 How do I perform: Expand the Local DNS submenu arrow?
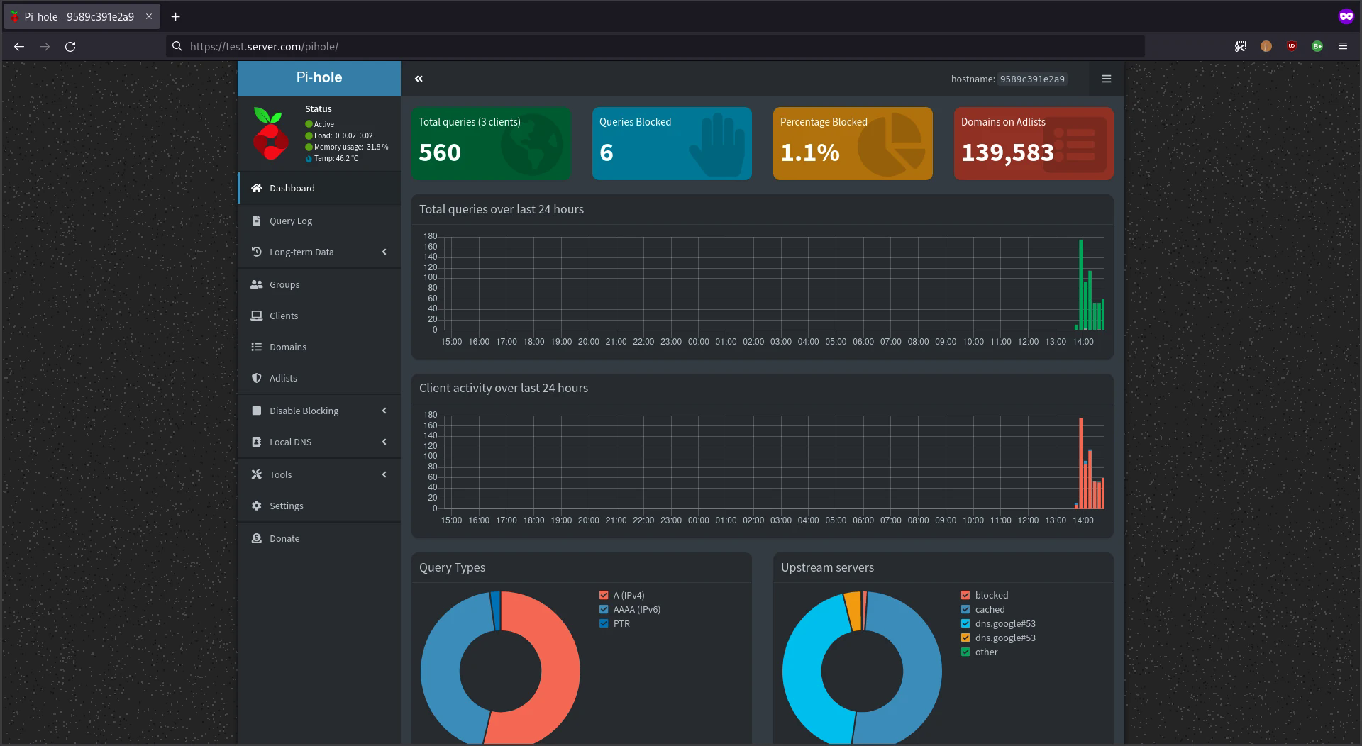point(384,442)
